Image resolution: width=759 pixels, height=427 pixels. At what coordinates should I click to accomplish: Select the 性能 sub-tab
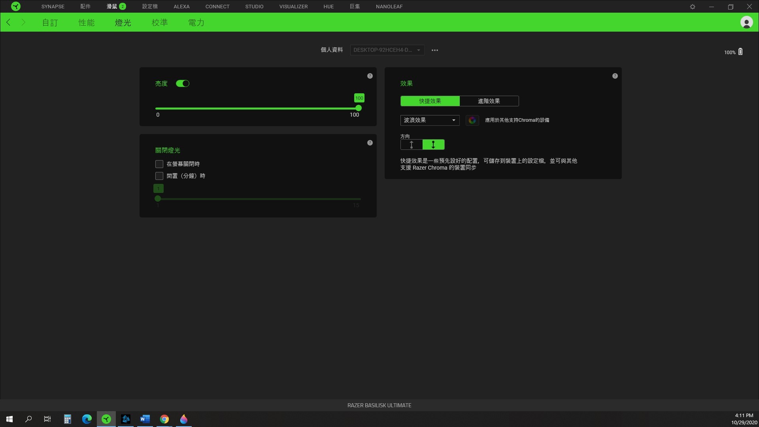click(86, 23)
